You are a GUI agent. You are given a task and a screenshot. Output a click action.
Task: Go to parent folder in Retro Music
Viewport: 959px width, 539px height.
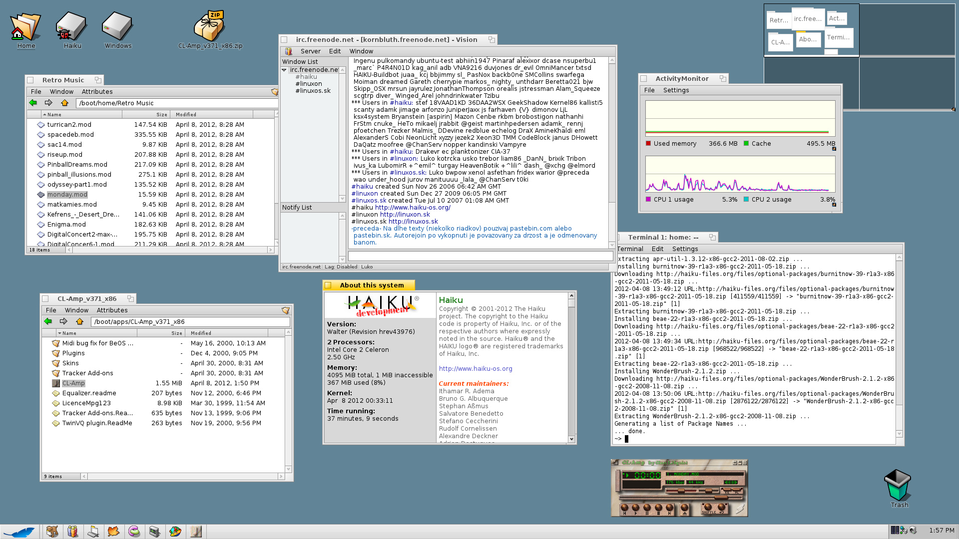pyautogui.click(x=64, y=103)
